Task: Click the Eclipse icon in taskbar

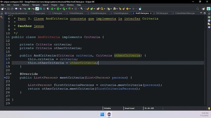Action: click(x=109, y=114)
